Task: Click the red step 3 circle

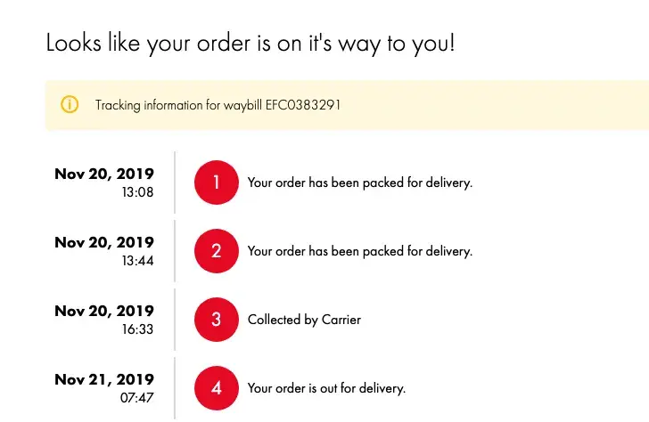Action: (217, 320)
